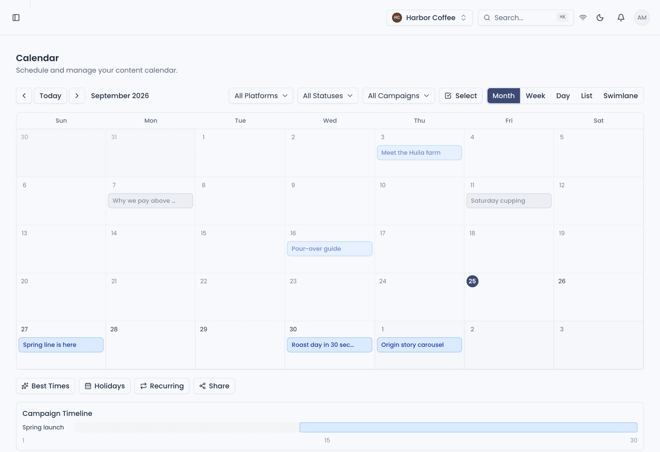
Task: Click the wifi connection status icon
Action: 583,17
